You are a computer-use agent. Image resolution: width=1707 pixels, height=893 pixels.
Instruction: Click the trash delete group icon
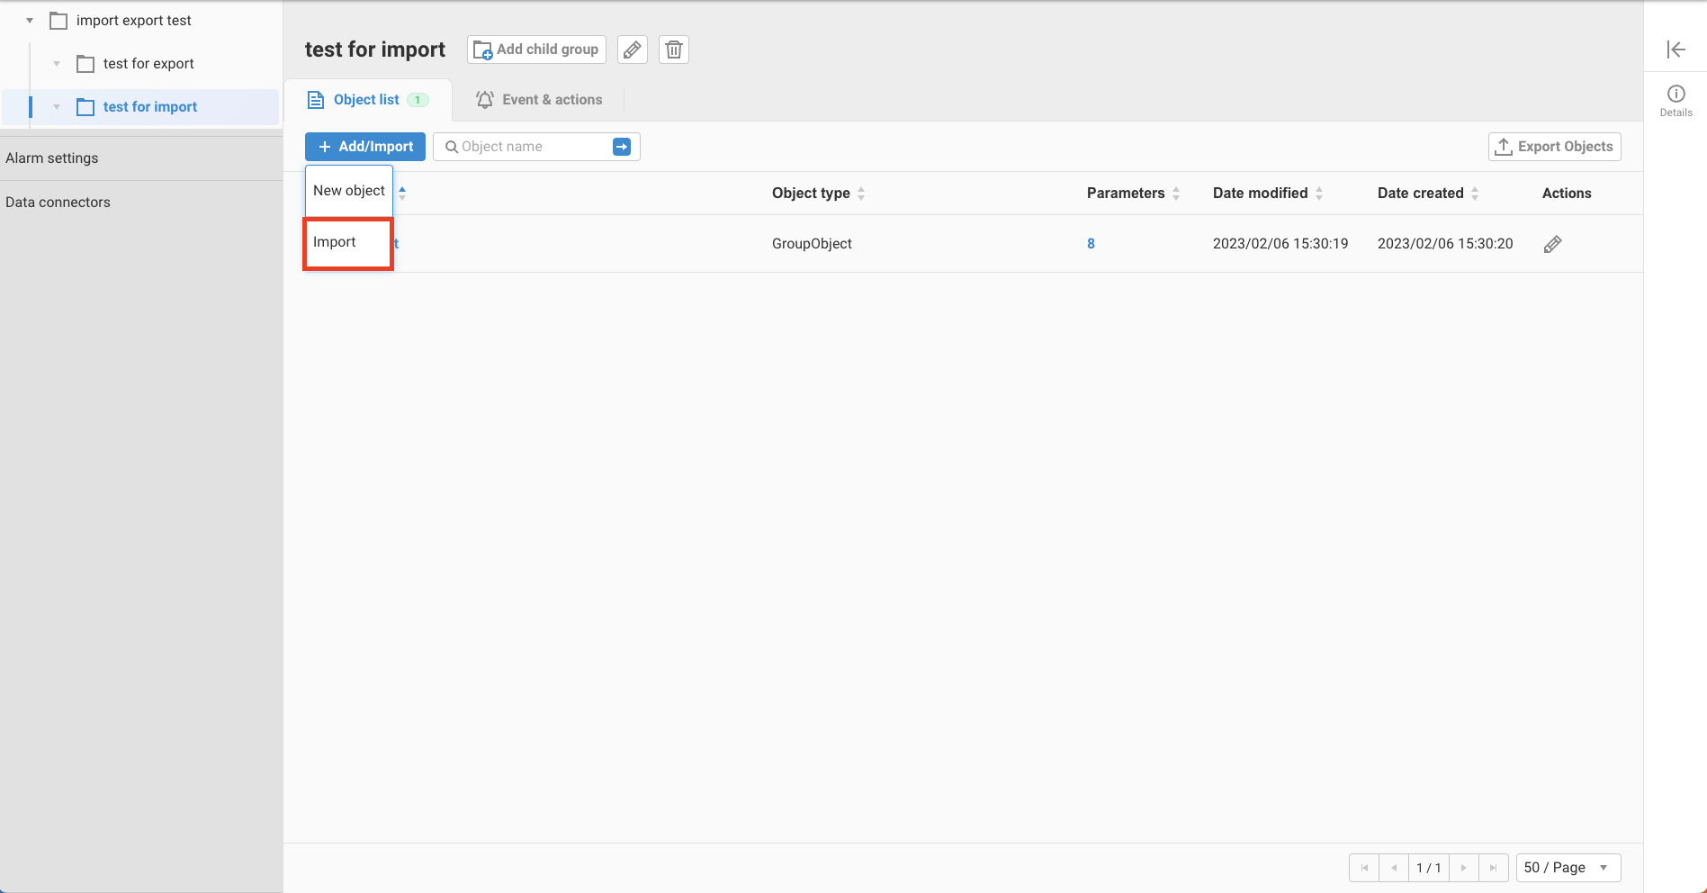(674, 50)
